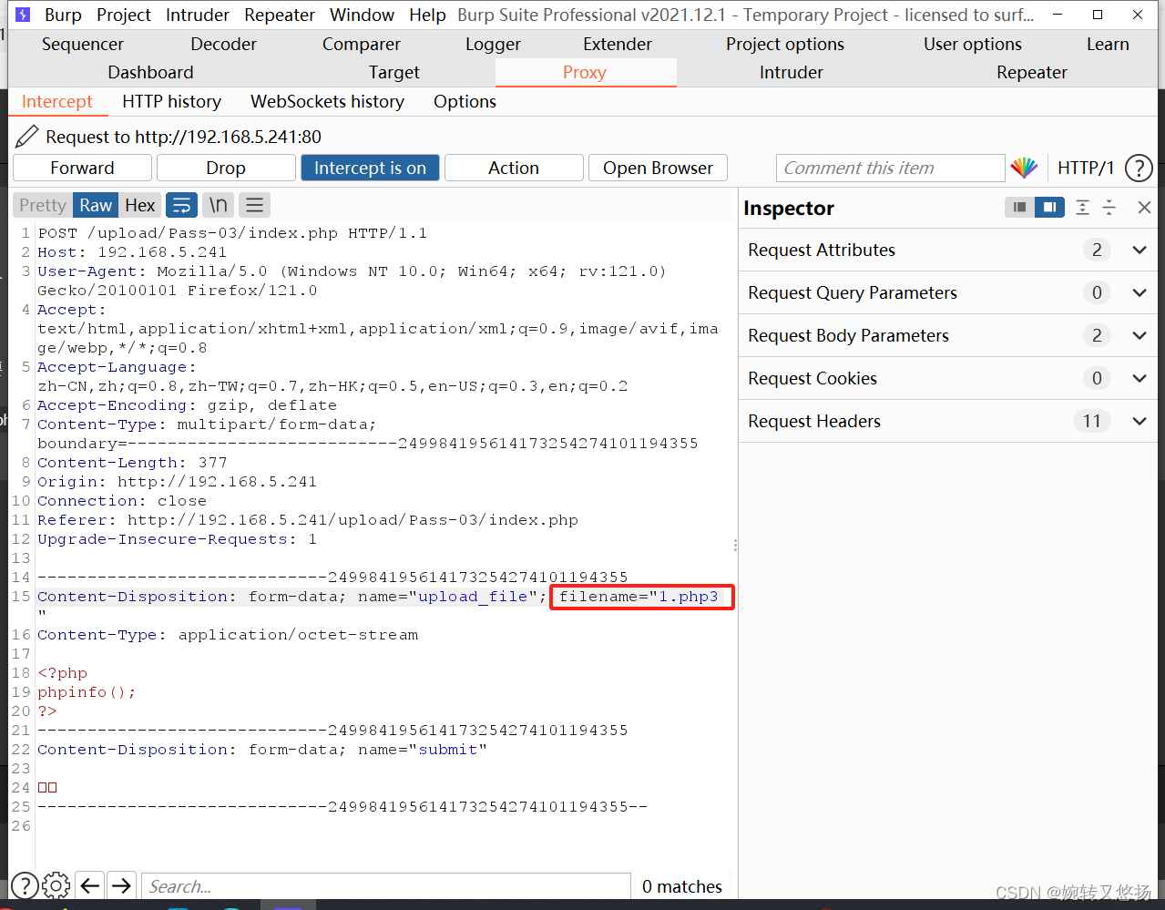This screenshot has height=910, width=1165.
Task: Click the Burp Suite logo icon
Action: tap(23, 15)
